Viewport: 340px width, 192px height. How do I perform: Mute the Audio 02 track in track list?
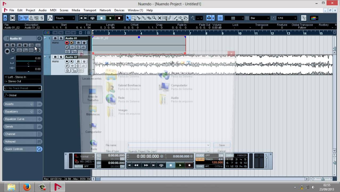pos(55,57)
